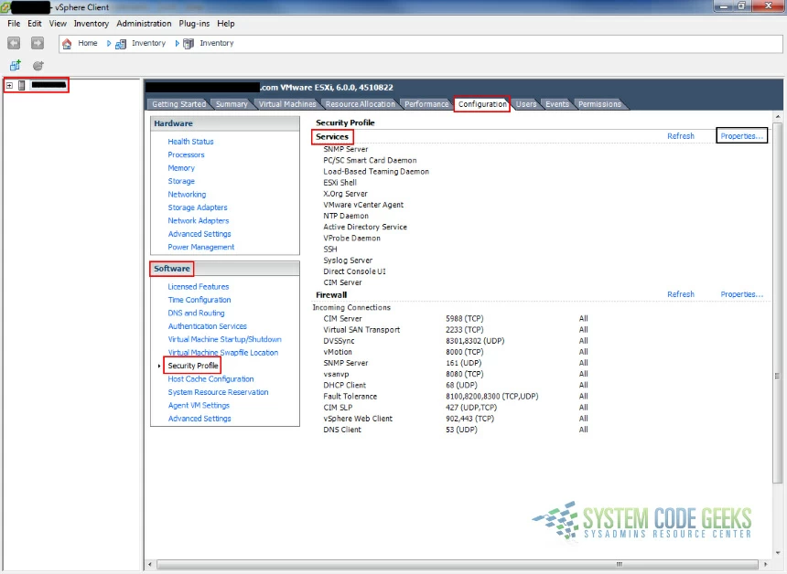
Task: Switch to the Getting Started tab
Action: point(178,104)
